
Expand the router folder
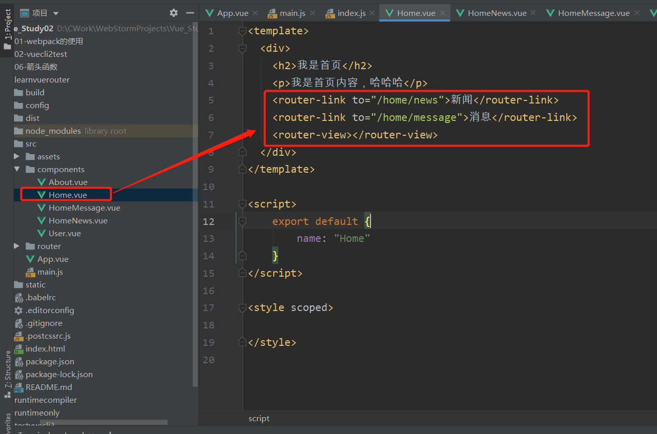coord(17,246)
